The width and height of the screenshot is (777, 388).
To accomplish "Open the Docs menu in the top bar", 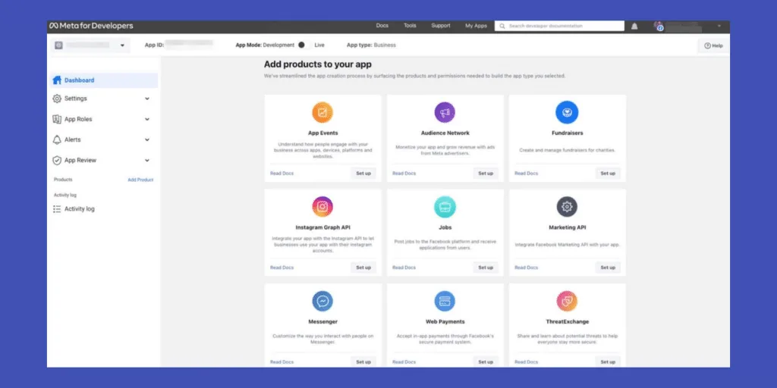I will [x=382, y=26].
